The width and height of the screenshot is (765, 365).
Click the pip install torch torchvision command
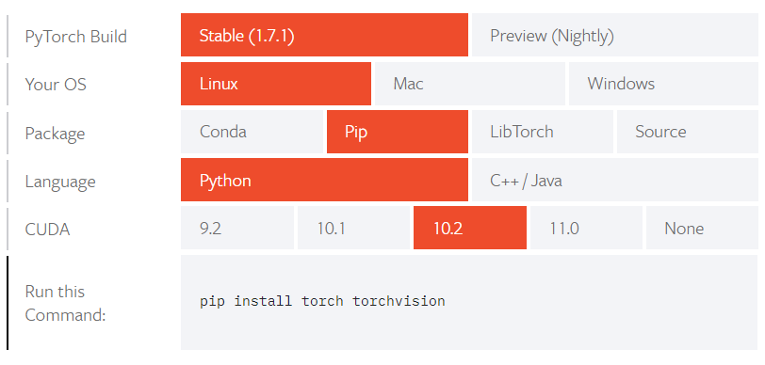tap(322, 301)
